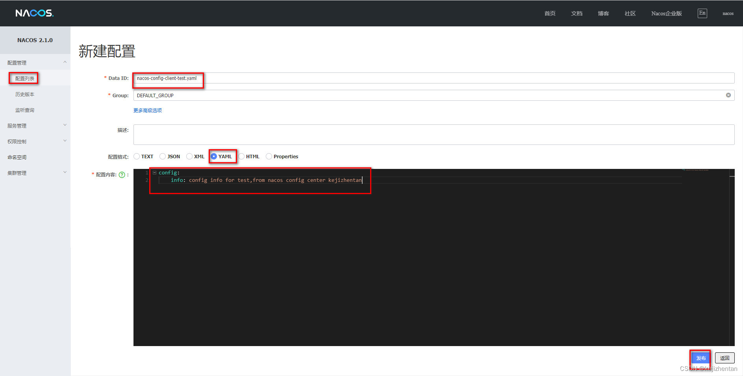Focus the Data ID input field
The width and height of the screenshot is (743, 376).
point(434,78)
